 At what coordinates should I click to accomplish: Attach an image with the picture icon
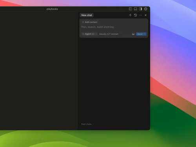[x=133, y=34]
